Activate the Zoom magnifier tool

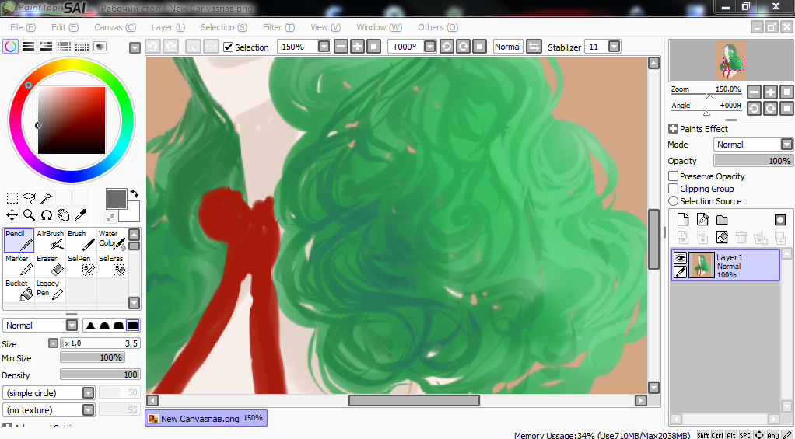[x=30, y=215]
